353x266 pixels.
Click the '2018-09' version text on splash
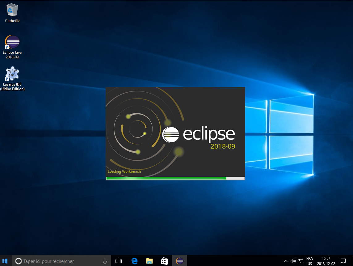(x=223, y=146)
